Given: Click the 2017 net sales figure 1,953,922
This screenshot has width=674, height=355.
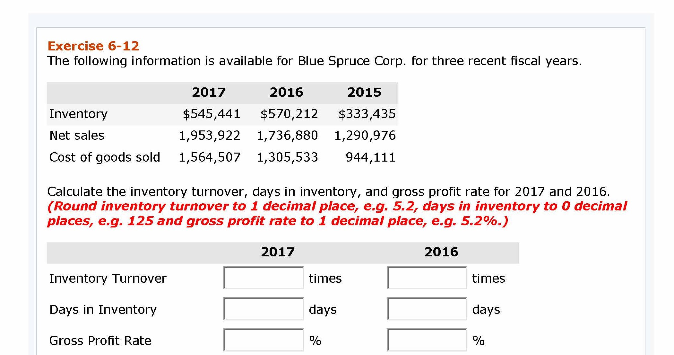Looking at the screenshot, I should [x=209, y=136].
